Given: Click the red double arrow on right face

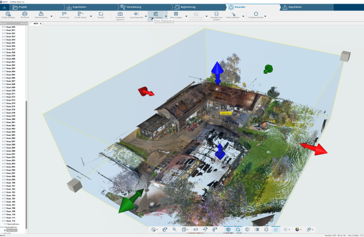Looking at the screenshot, I should 314,149.
